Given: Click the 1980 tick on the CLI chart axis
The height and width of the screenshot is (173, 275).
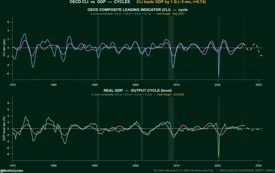Looking at the screenshot, I should click(53, 85).
